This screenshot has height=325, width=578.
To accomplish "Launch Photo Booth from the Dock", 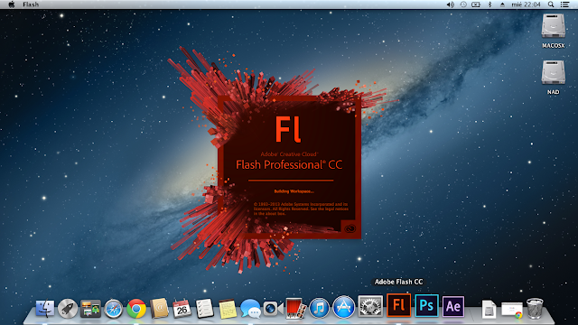I will tap(296, 308).
